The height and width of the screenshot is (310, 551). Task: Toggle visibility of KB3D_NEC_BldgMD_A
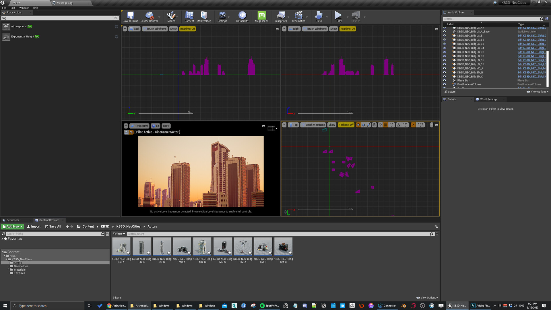[445, 68]
